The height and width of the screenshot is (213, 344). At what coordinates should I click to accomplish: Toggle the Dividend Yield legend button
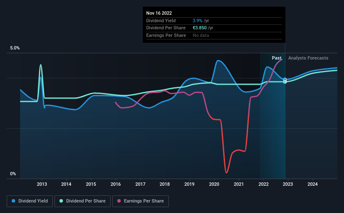pos(30,201)
